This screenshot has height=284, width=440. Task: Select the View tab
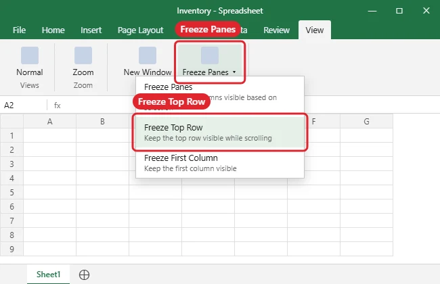click(x=315, y=30)
